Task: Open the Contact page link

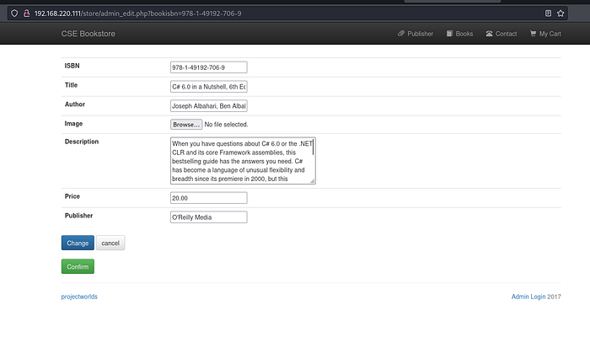Action: (501, 34)
